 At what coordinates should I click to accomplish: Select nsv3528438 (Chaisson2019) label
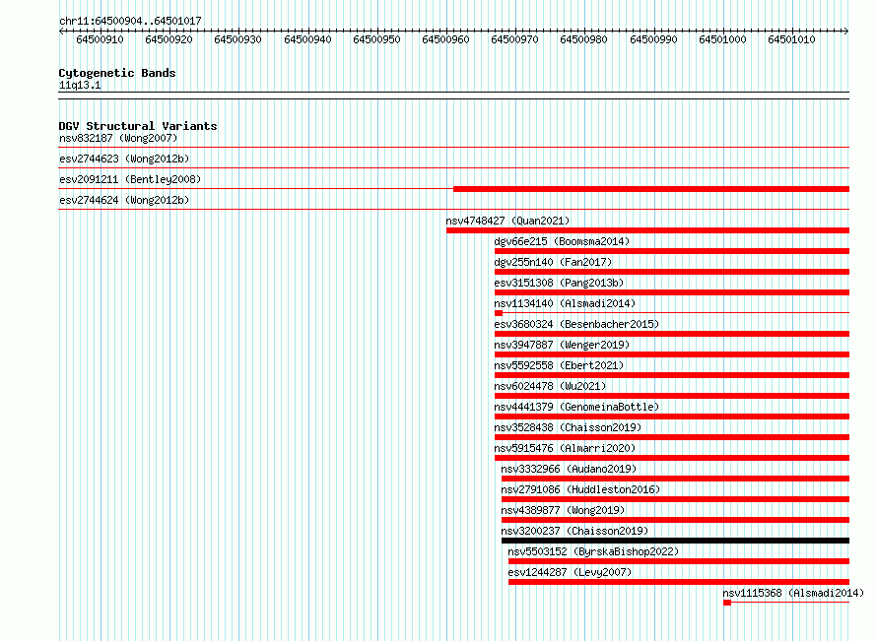pyautogui.click(x=569, y=427)
